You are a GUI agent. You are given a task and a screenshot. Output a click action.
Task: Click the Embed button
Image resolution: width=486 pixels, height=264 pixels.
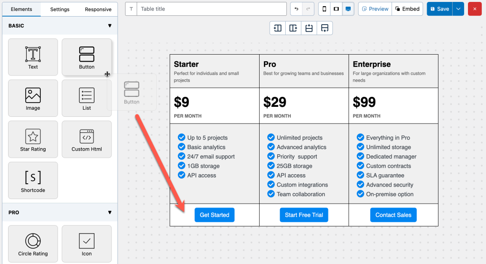(407, 9)
